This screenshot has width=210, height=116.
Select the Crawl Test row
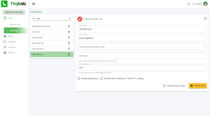(x=52, y=32)
